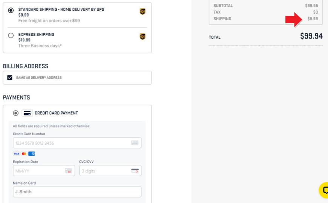Click the Mastercard logo

click(24, 154)
